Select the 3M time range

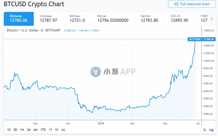point(29,130)
